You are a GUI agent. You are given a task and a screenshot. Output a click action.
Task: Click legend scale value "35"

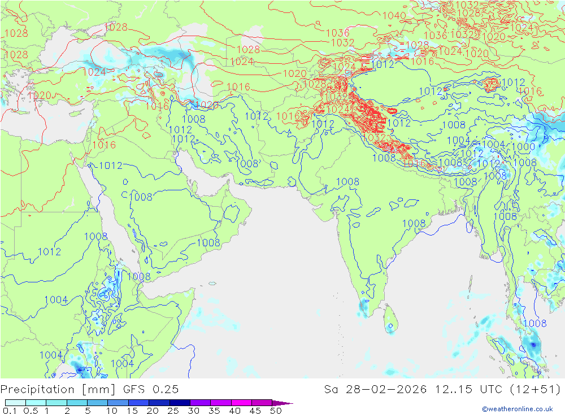[214, 411]
